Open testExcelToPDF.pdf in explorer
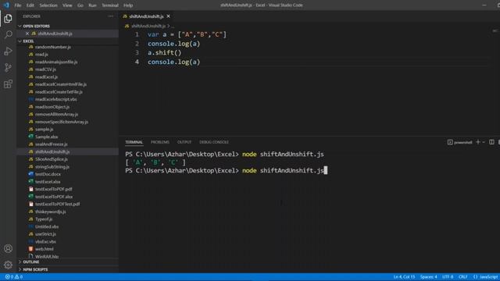Viewport: 500px width, 281px height. [x=54, y=189]
